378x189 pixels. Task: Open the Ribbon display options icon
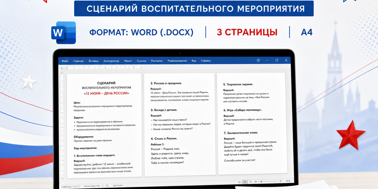point(258,61)
